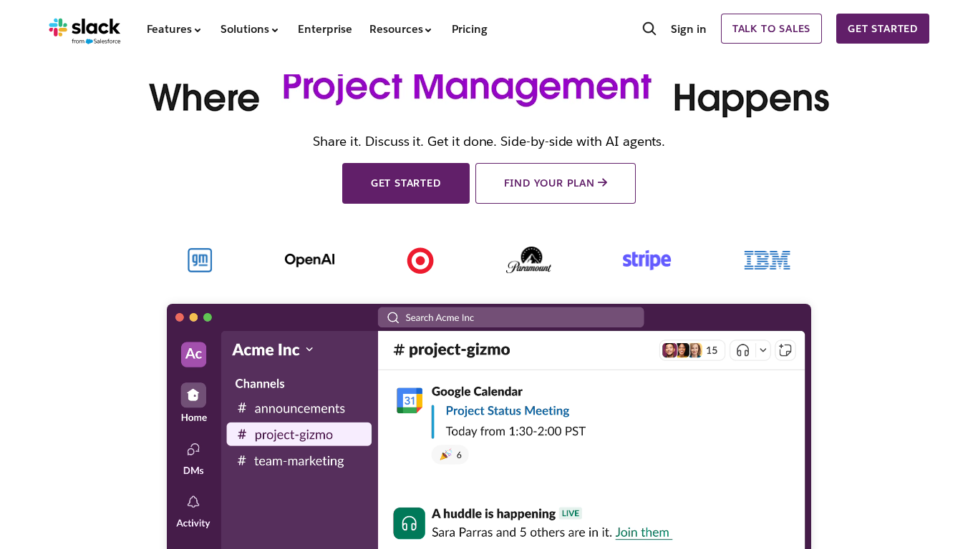Expand the Solutions dropdown menu
Screen dimensions: 978x549
[249, 29]
